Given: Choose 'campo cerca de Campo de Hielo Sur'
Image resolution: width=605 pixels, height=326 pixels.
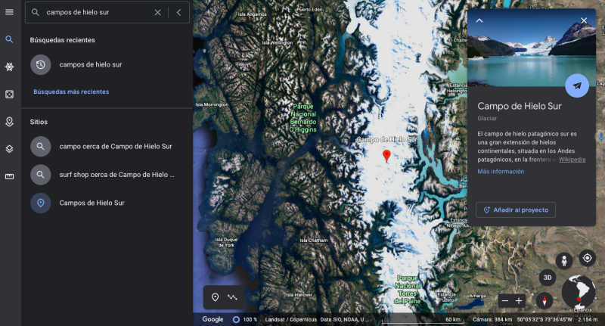Looking at the screenshot, I should (x=115, y=146).
